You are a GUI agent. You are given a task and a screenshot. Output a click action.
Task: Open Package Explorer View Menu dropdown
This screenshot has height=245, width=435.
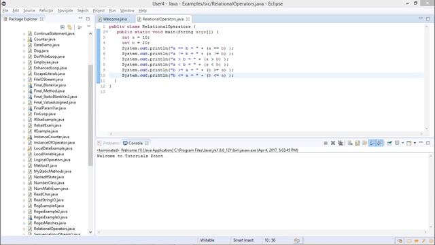tap(89, 27)
